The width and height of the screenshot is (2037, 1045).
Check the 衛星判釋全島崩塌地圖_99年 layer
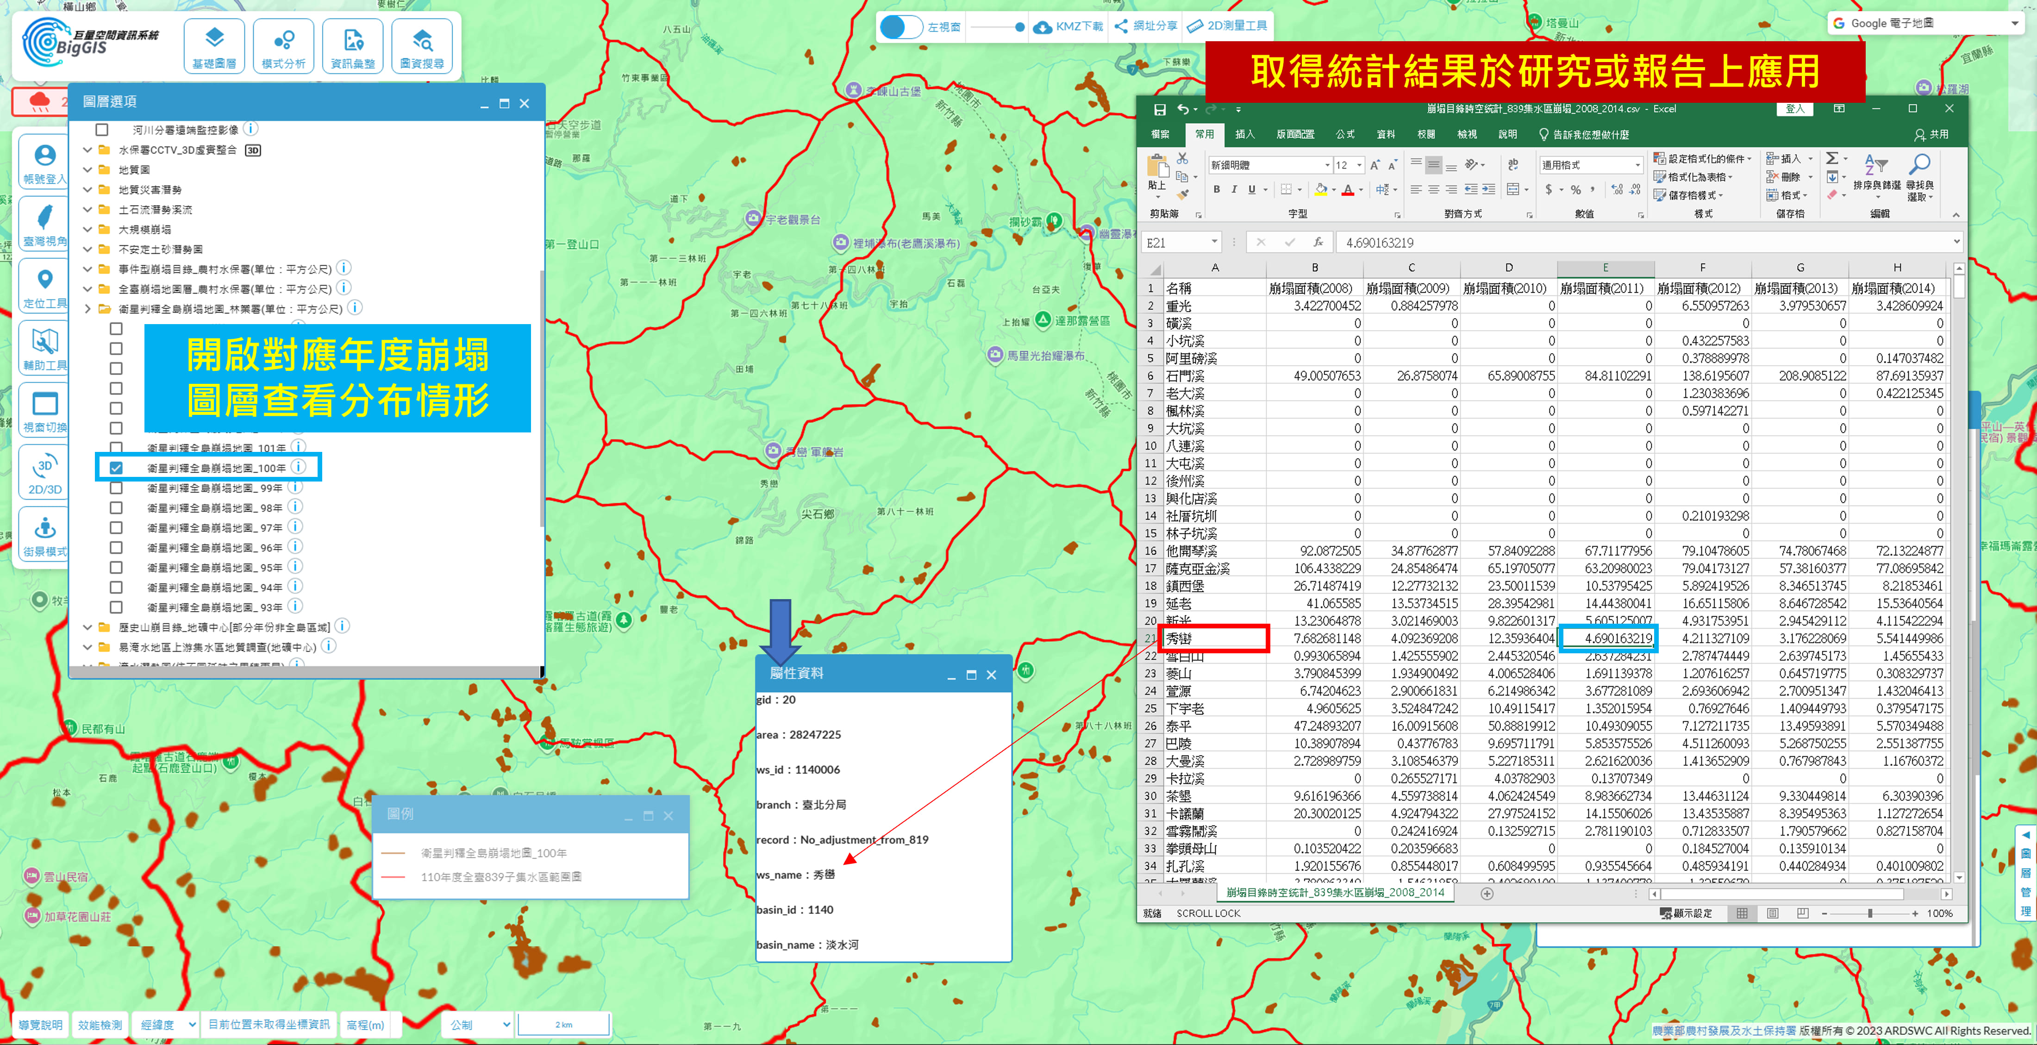tap(116, 488)
